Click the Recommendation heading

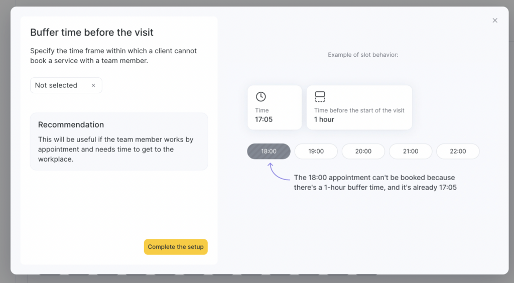click(x=71, y=125)
